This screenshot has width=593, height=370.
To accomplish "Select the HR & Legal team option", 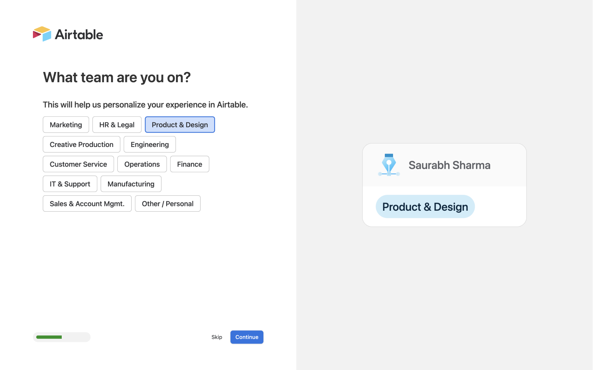I will pyautogui.click(x=117, y=124).
